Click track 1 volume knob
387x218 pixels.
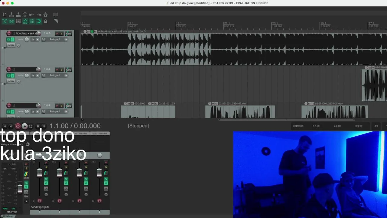(x=38, y=34)
